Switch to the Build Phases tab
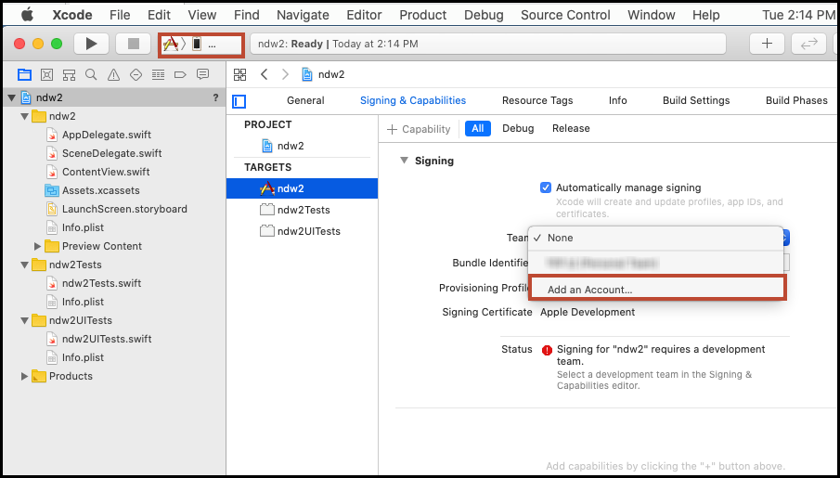This screenshot has width=840, height=478. coord(796,101)
